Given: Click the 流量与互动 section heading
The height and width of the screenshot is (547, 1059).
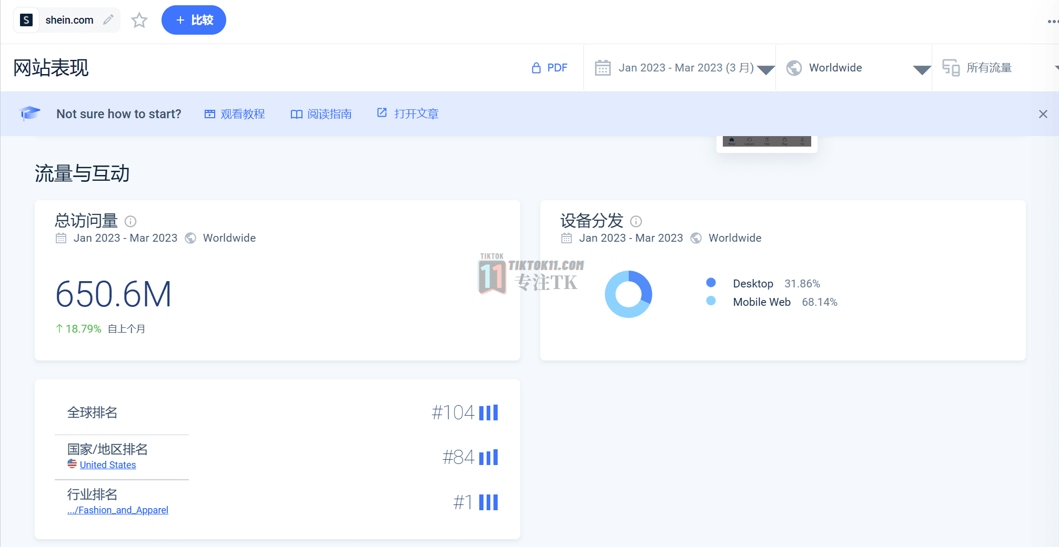Looking at the screenshot, I should (82, 173).
